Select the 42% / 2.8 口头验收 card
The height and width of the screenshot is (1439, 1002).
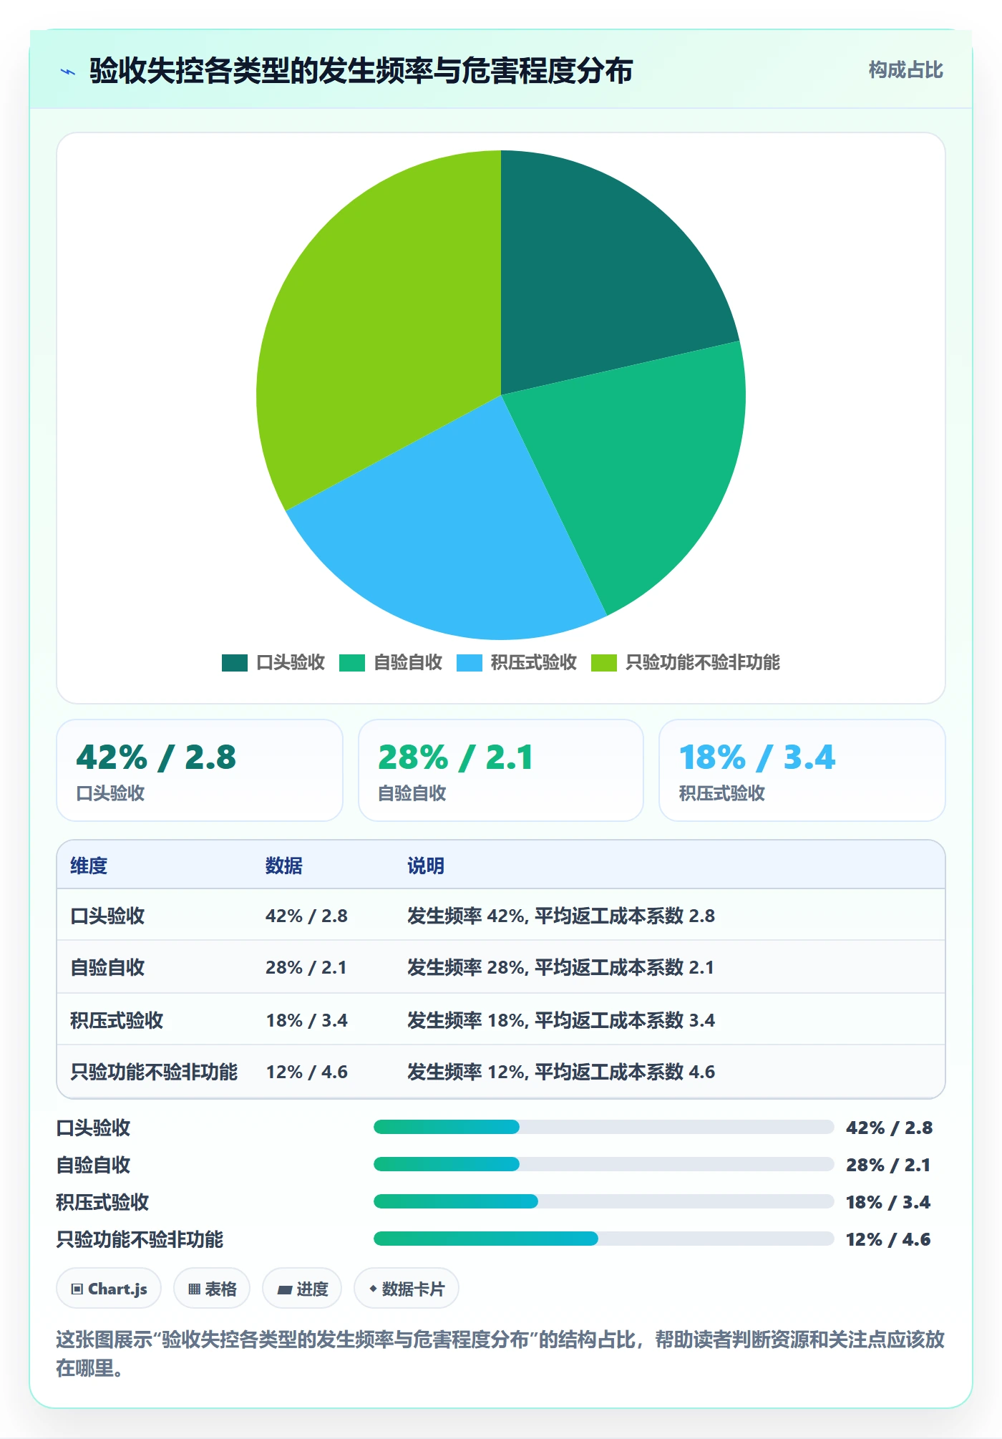coord(200,770)
